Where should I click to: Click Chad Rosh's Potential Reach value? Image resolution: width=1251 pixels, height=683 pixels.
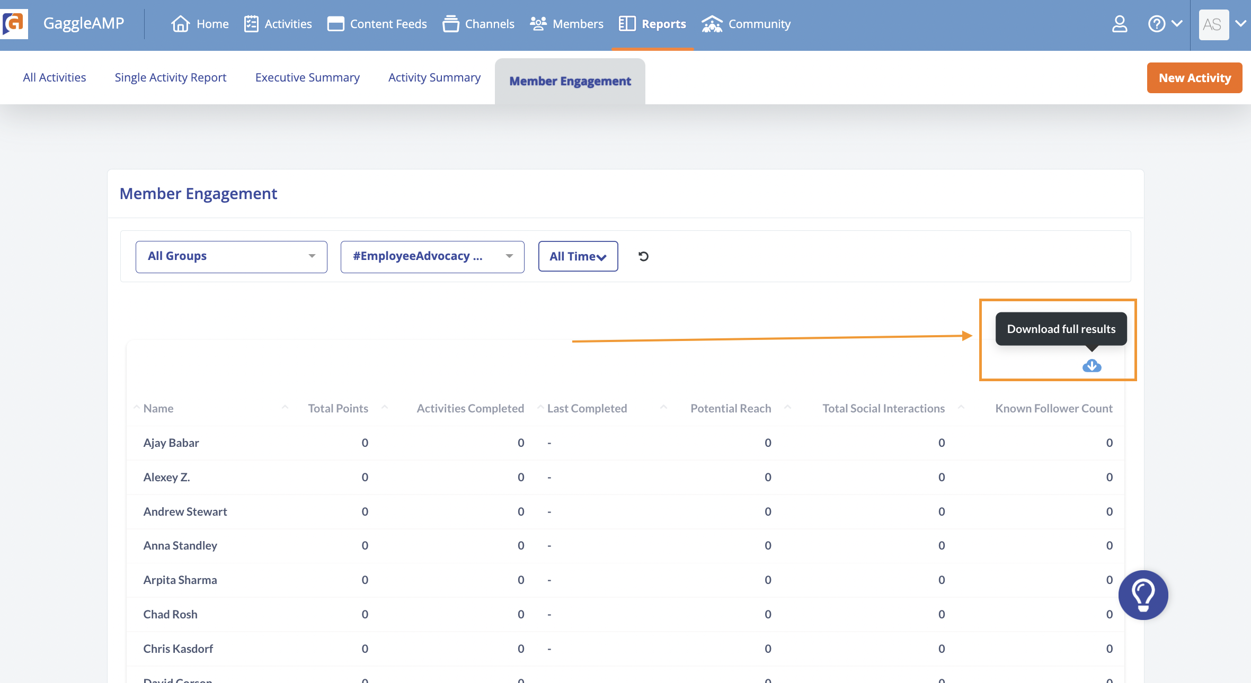pyautogui.click(x=768, y=614)
